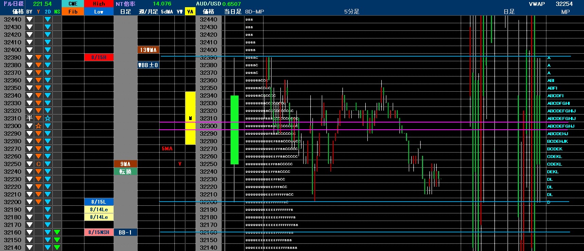Select the CME header cell

(73, 4)
